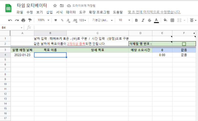Open the text color picker
Viewport: 198px width, 121px height.
coord(156,20)
